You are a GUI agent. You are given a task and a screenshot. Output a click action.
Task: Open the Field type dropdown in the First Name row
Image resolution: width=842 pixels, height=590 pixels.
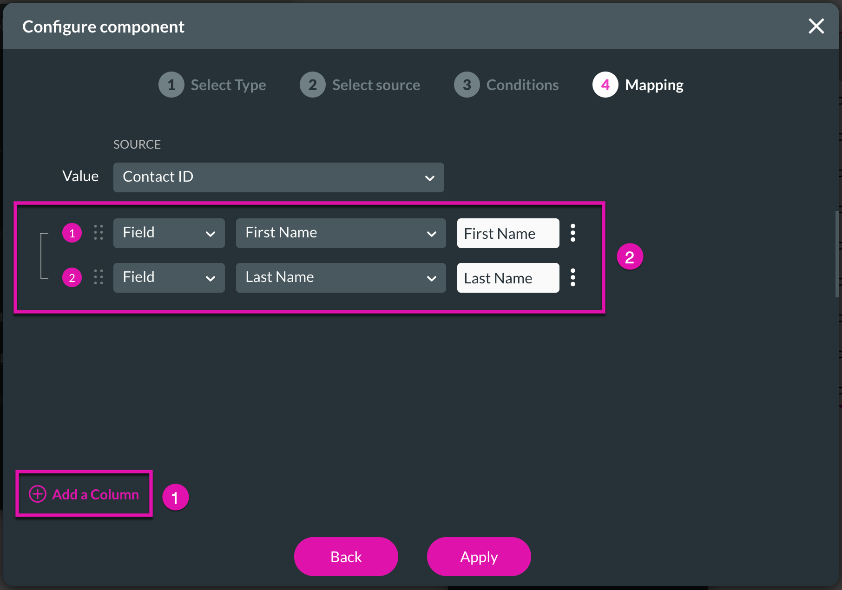169,233
